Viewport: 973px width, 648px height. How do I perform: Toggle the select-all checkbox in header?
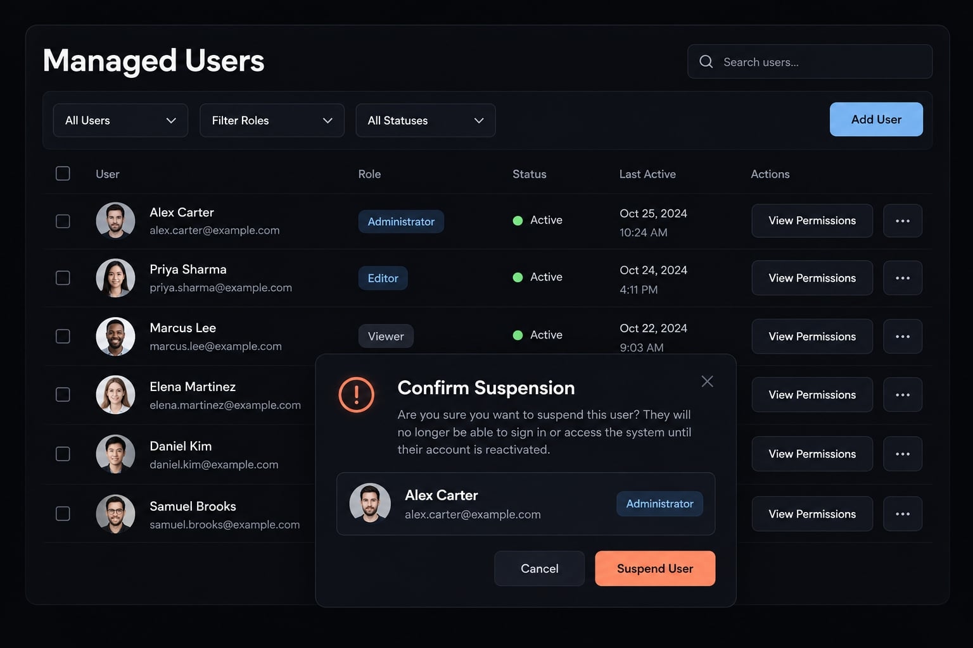pyautogui.click(x=63, y=173)
